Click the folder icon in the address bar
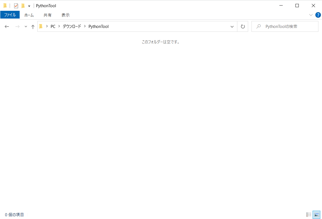 41,26
